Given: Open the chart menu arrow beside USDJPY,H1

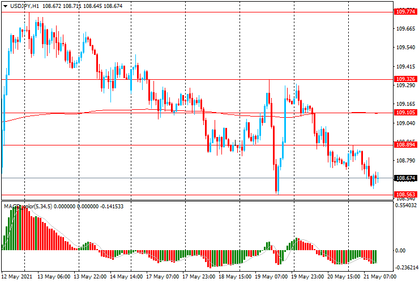Looking at the screenshot, I should [5, 6].
